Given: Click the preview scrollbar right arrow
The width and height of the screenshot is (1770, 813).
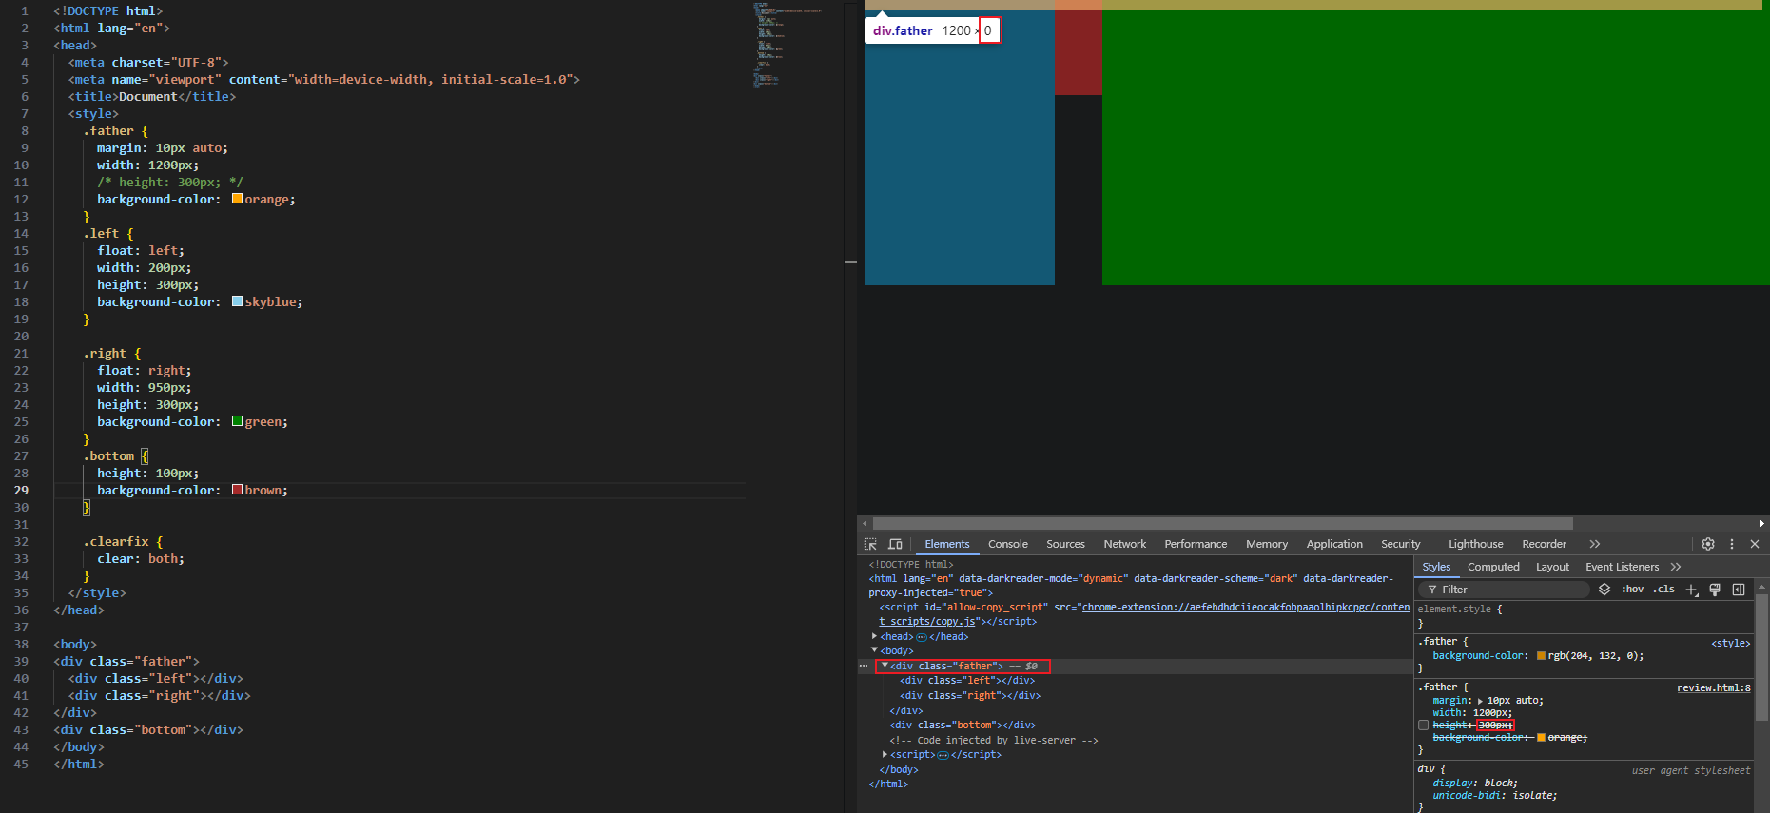Looking at the screenshot, I should coord(1761,523).
